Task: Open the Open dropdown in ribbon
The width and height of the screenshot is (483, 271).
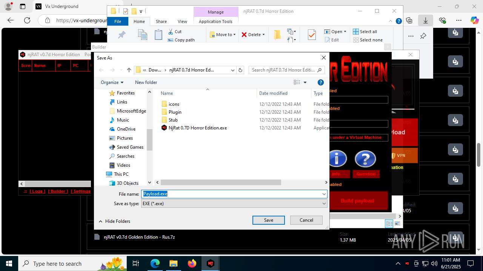Action: pyautogui.click(x=336, y=32)
